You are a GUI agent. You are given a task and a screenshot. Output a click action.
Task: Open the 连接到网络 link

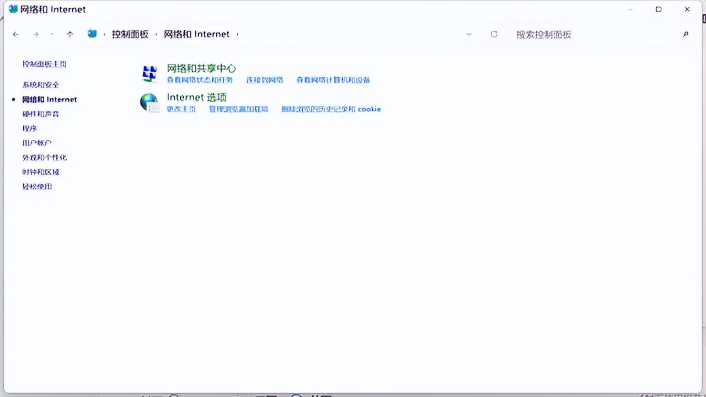(x=264, y=80)
